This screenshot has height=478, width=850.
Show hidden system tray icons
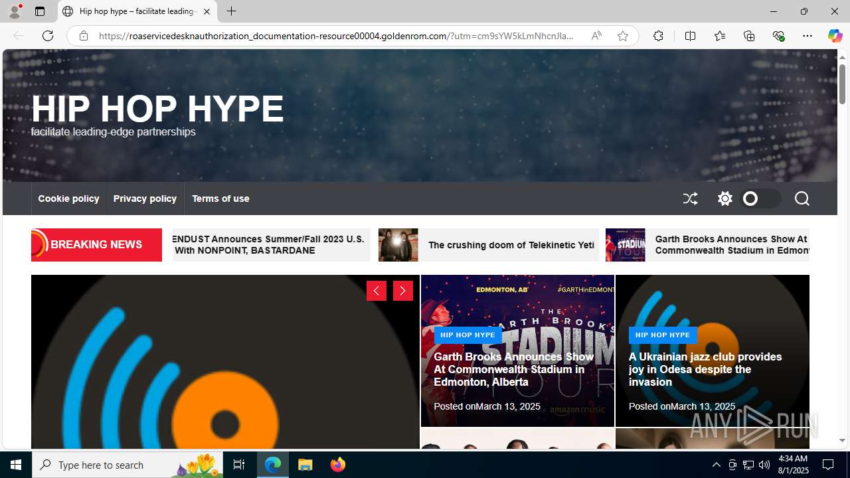click(716, 465)
